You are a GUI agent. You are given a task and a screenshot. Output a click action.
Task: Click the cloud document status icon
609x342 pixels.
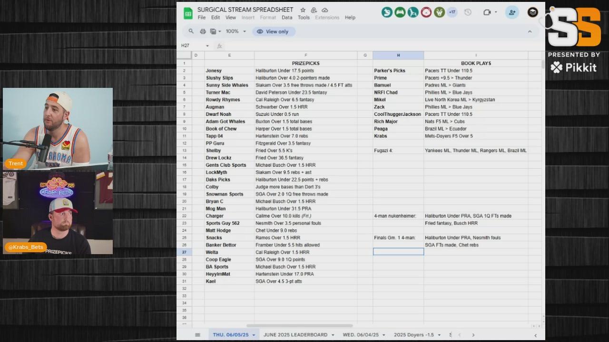click(325, 10)
